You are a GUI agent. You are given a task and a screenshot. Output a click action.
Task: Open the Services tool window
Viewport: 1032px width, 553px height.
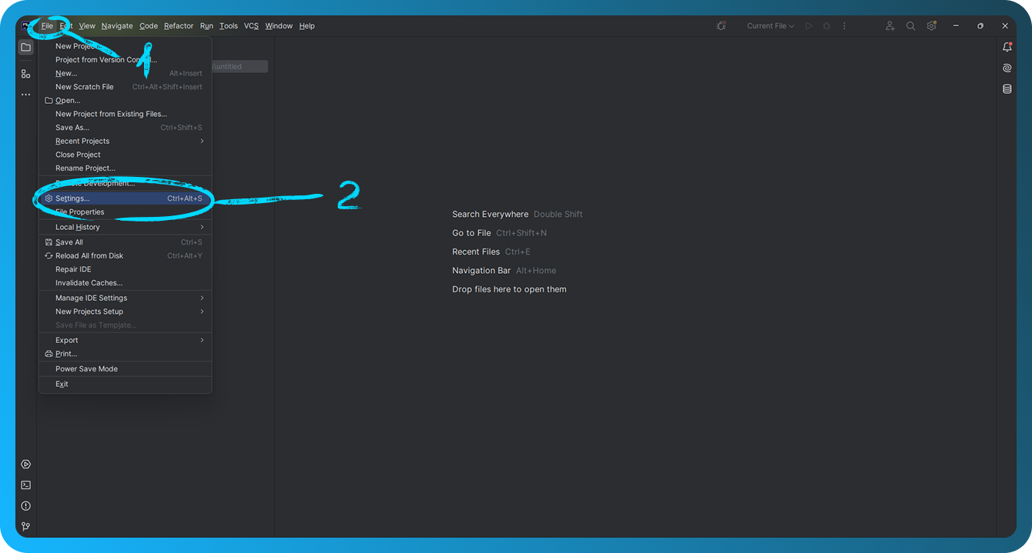25,464
